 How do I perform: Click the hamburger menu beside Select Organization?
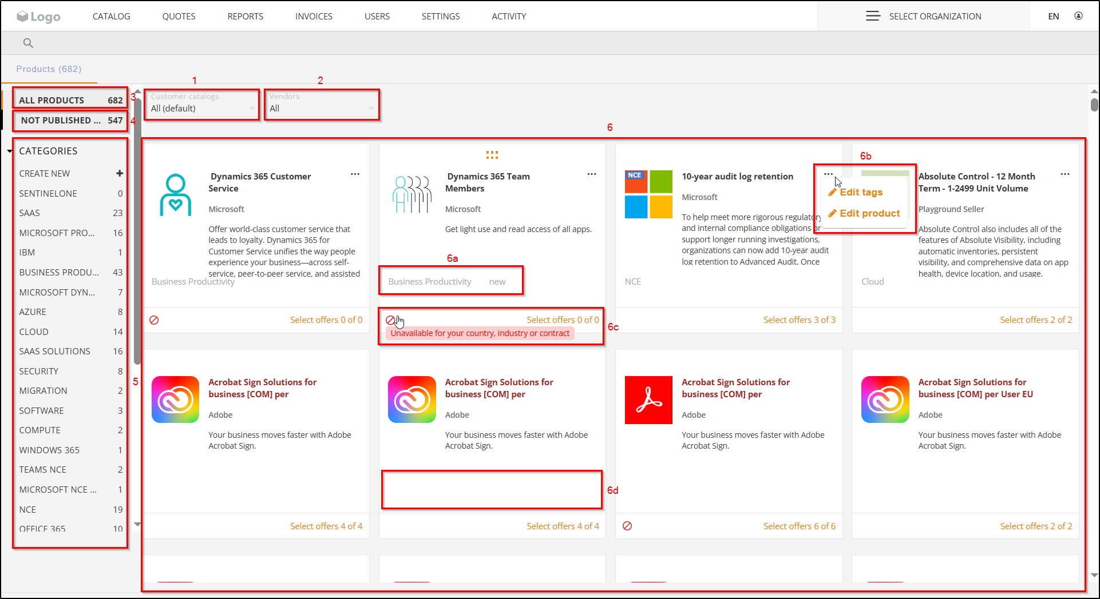[873, 16]
